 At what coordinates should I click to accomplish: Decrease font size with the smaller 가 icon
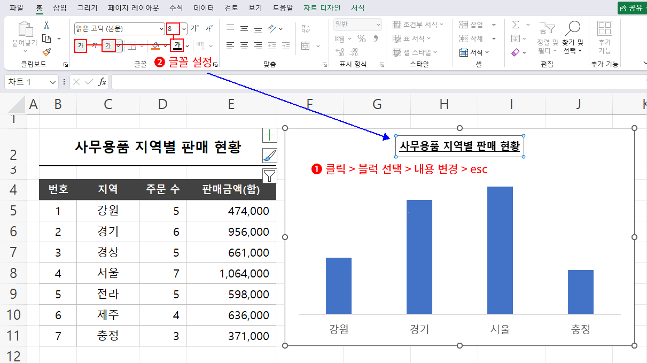click(208, 28)
